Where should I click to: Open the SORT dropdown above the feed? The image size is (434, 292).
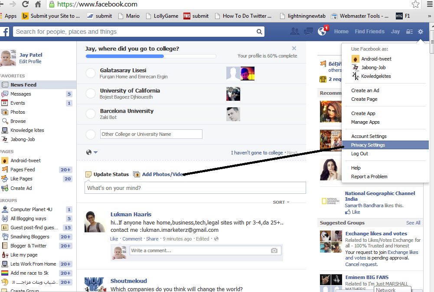tap(280, 202)
